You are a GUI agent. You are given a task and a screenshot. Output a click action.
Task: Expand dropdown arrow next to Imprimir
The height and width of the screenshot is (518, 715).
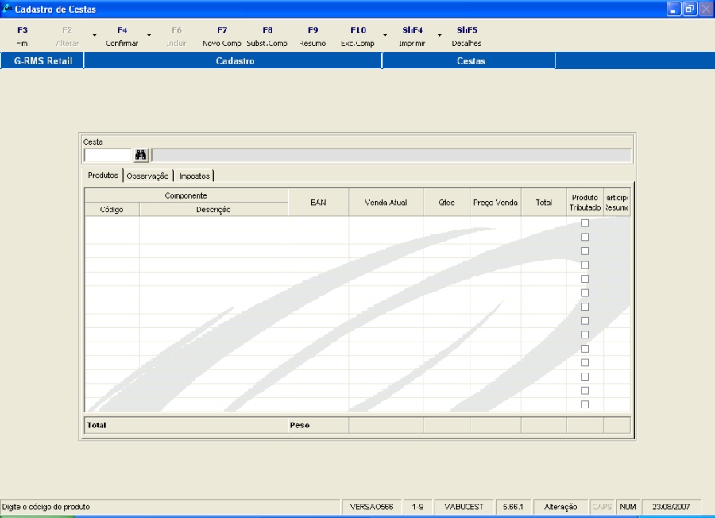pyautogui.click(x=439, y=35)
